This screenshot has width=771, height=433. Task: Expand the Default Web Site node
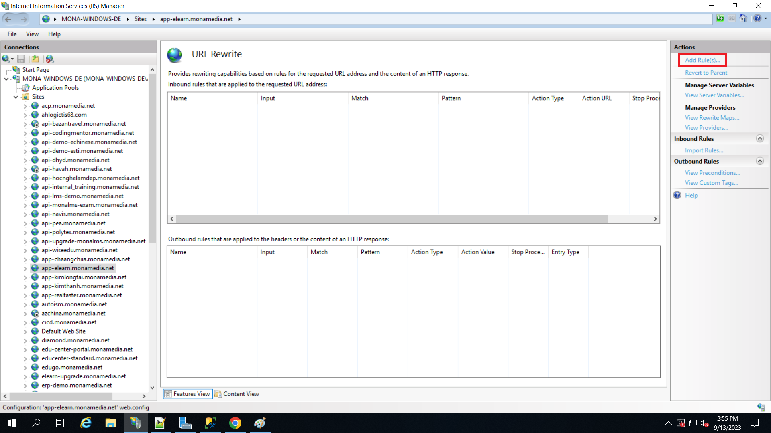coord(25,332)
